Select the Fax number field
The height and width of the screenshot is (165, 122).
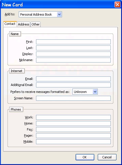[x=73, y=129]
